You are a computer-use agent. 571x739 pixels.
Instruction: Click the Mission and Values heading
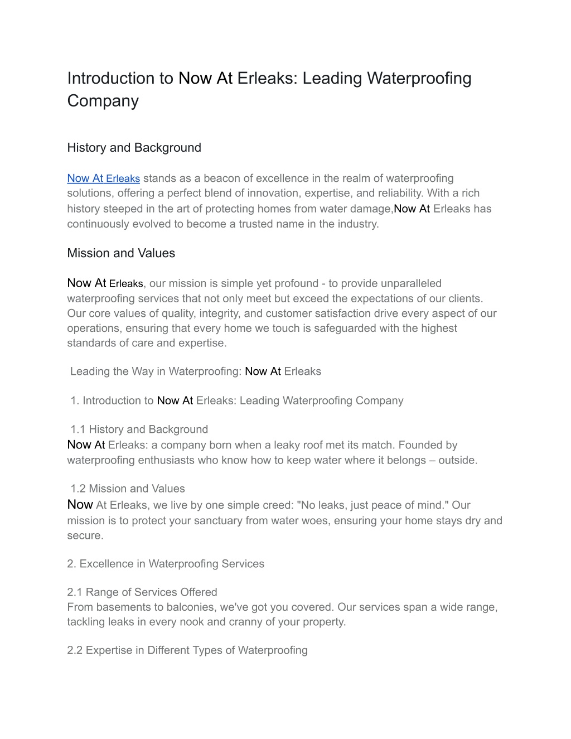[121, 253]
